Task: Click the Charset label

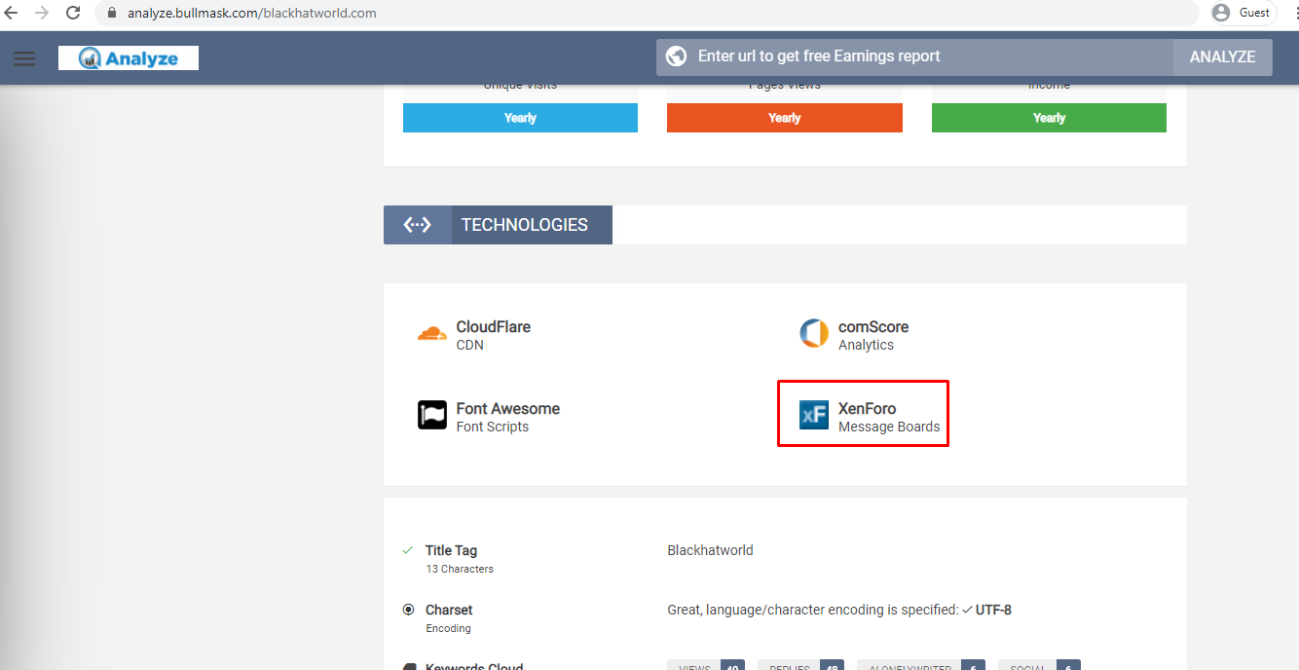Action: pyautogui.click(x=449, y=610)
